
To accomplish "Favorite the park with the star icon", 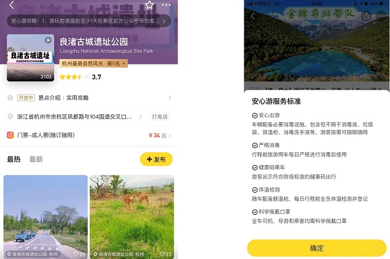I will pyautogui.click(x=149, y=5).
